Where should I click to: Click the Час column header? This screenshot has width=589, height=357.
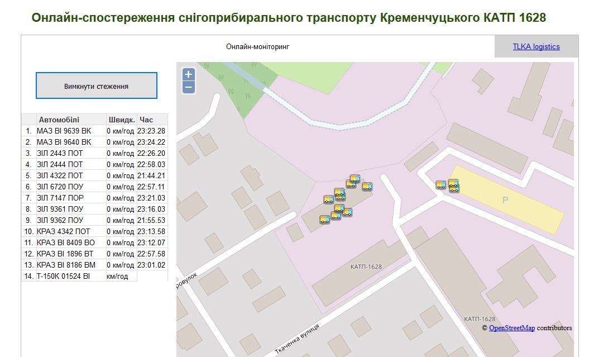pyautogui.click(x=146, y=120)
